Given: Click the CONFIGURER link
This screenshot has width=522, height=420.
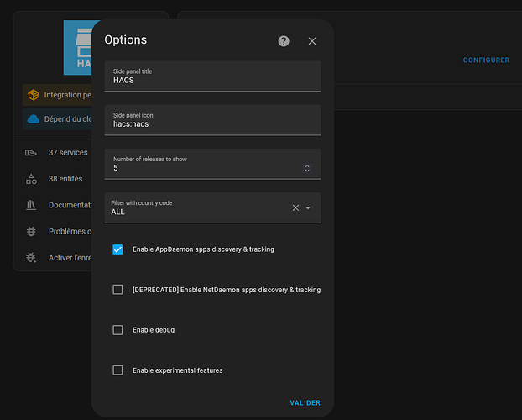Looking at the screenshot, I should coord(486,60).
